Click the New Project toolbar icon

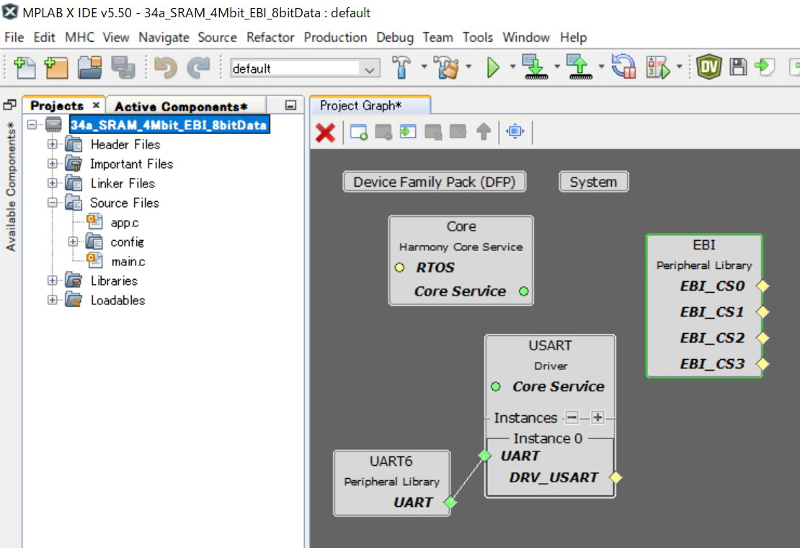pos(56,67)
